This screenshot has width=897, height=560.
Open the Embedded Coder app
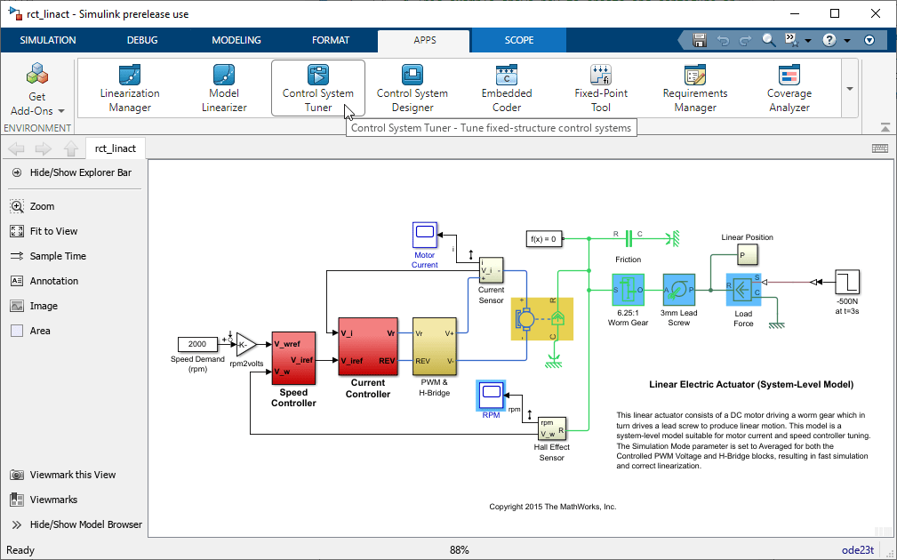click(x=506, y=88)
